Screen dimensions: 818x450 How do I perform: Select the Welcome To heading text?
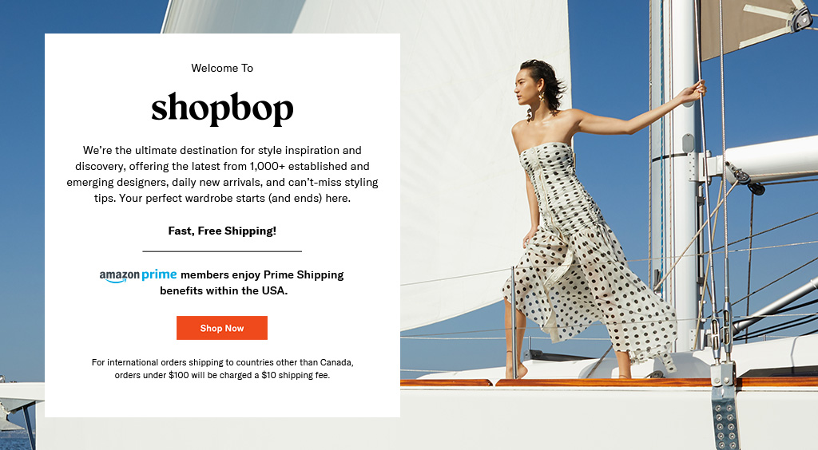pos(222,69)
